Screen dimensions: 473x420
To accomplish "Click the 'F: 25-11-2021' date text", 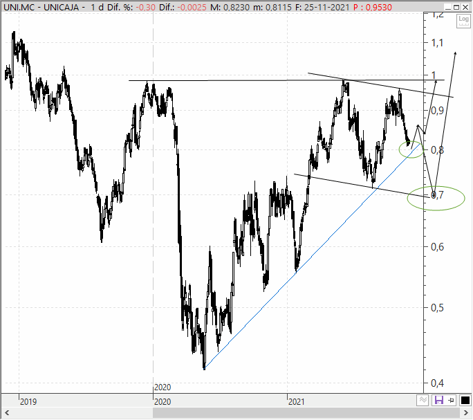I will click(322, 7).
